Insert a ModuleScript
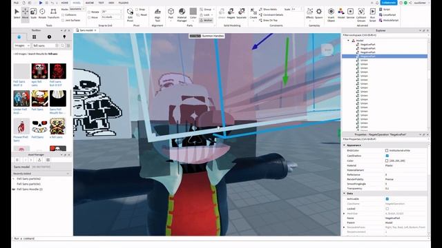 coord(388,20)
